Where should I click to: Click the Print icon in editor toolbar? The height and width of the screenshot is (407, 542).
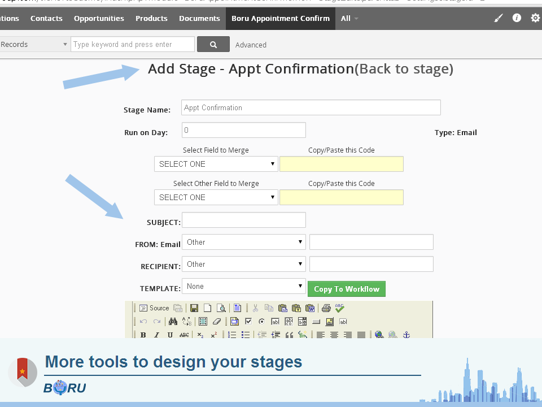326,308
